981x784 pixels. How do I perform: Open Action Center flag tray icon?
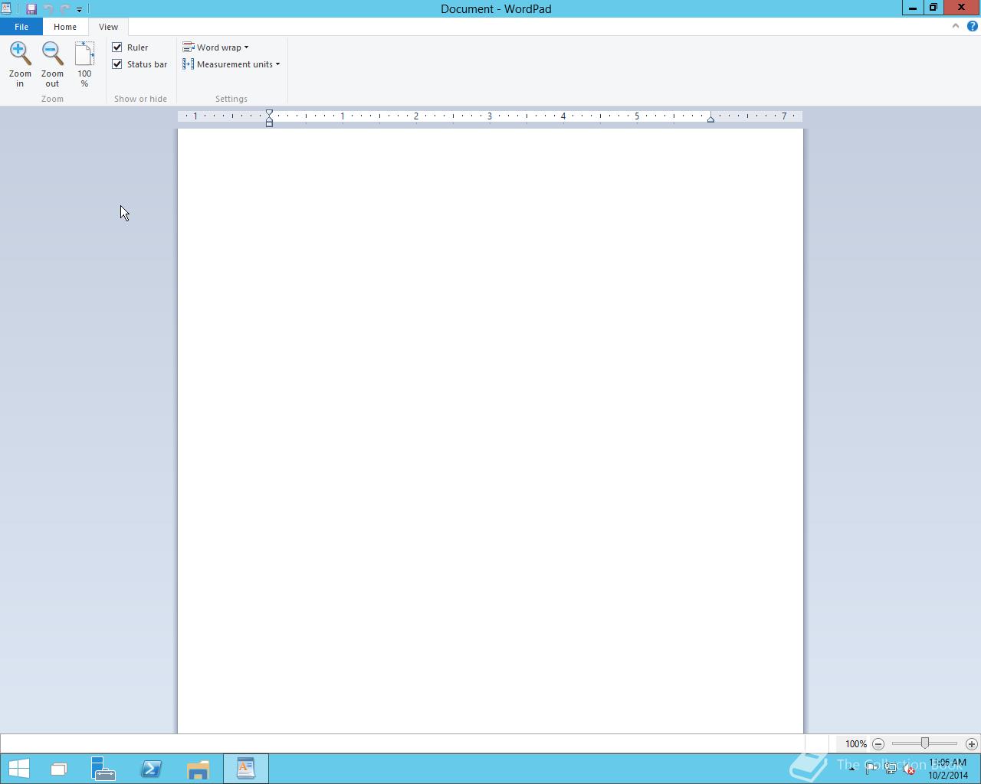click(x=871, y=769)
